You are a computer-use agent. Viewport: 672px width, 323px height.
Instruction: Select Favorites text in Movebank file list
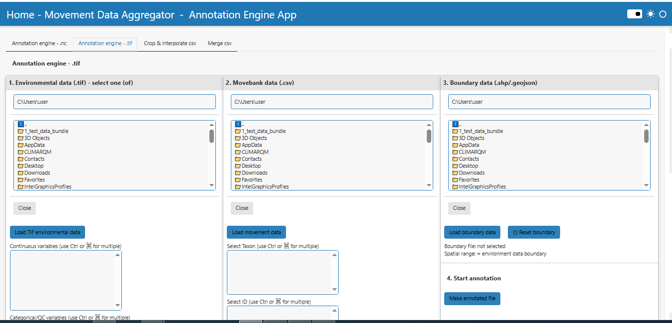(x=252, y=180)
